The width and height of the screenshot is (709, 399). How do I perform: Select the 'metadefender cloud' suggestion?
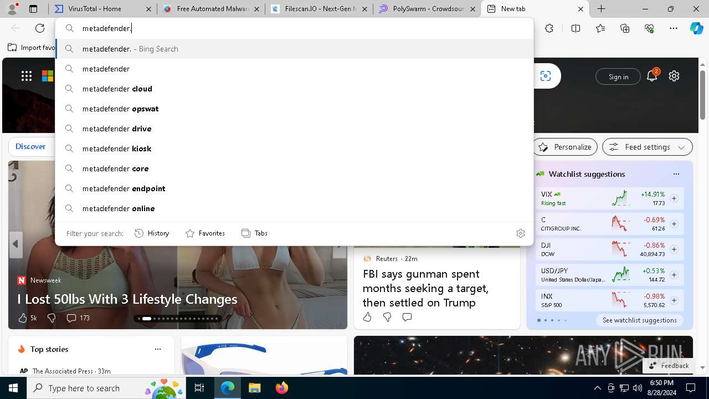[294, 89]
